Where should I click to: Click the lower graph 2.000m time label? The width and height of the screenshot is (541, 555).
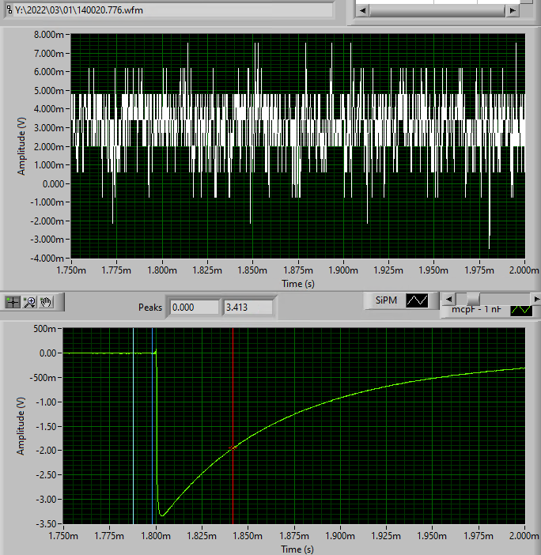click(x=524, y=536)
